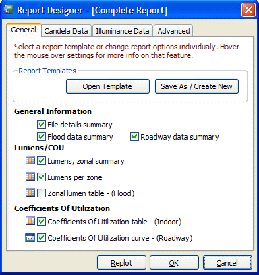Click the Report Templates group label

pyautogui.click(x=47, y=71)
